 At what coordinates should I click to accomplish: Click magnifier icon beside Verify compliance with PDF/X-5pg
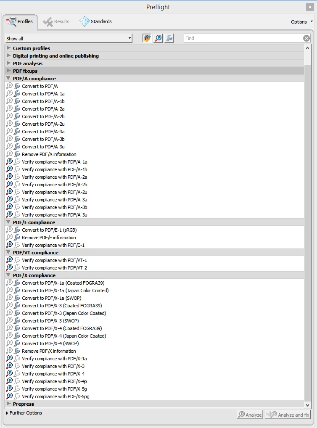coord(10,396)
